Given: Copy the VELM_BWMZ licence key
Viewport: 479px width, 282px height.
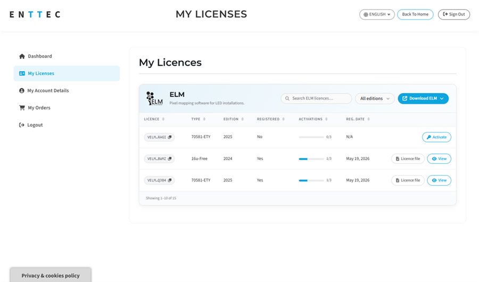Looking at the screenshot, I should pos(170,159).
